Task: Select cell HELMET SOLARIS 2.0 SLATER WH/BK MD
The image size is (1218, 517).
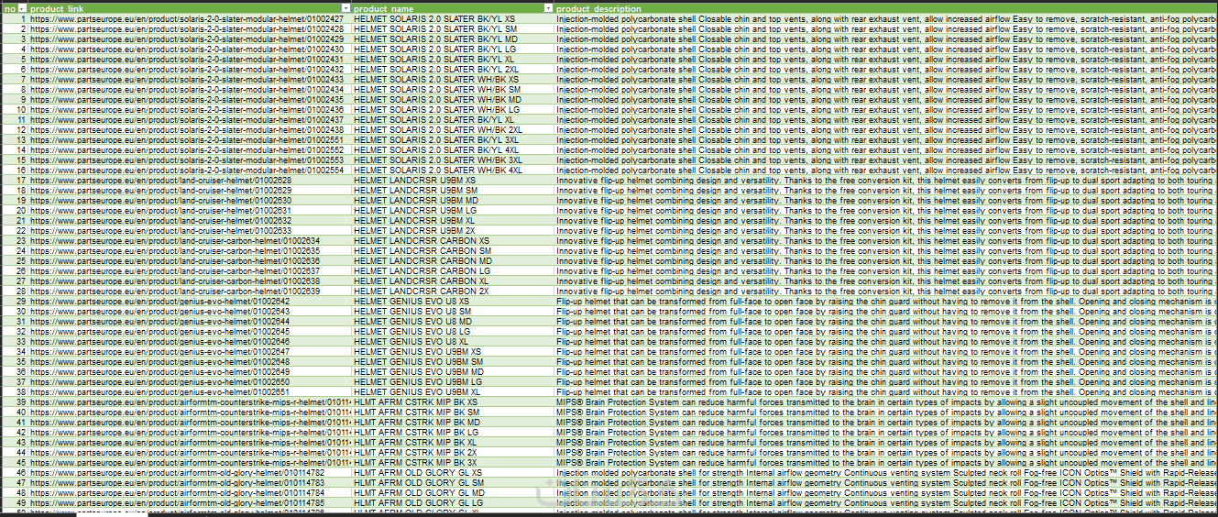Action: pos(453,99)
